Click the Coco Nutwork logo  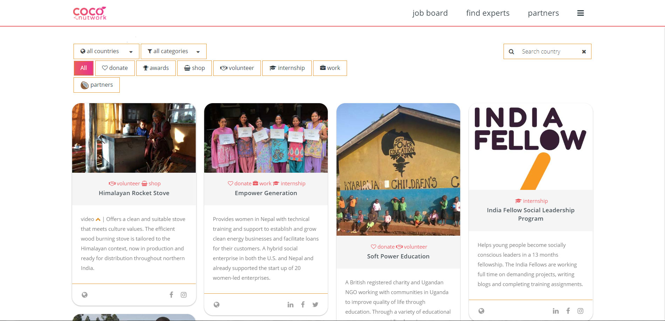[x=90, y=13]
